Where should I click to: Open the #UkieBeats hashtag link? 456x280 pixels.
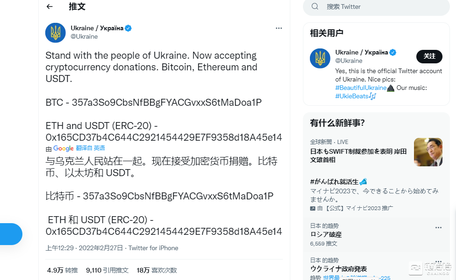tap(351, 96)
